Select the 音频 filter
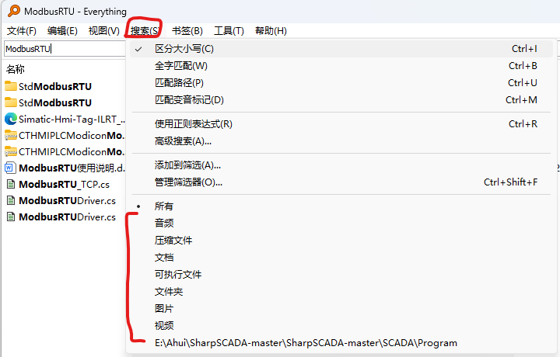This screenshot has width=560, height=357. coord(341,224)
